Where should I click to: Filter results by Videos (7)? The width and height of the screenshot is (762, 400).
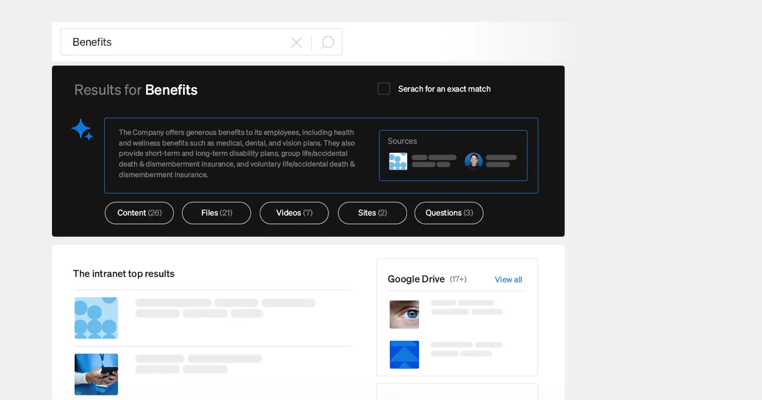pyautogui.click(x=294, y=213)
